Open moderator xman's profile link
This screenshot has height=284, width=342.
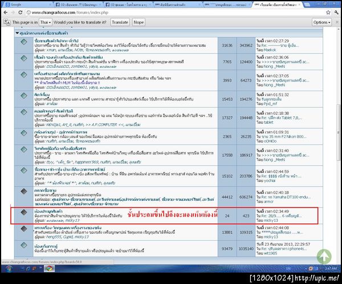pyautogui.click(x=51, y=50)
